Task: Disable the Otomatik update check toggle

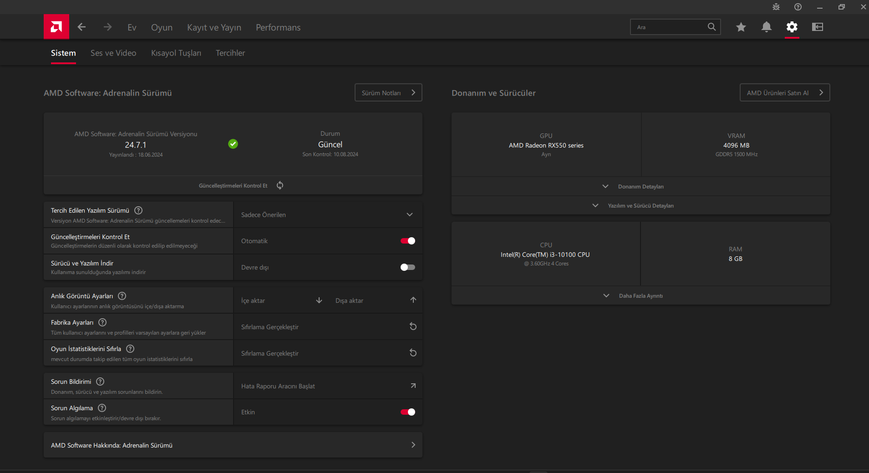Action: 407,241
